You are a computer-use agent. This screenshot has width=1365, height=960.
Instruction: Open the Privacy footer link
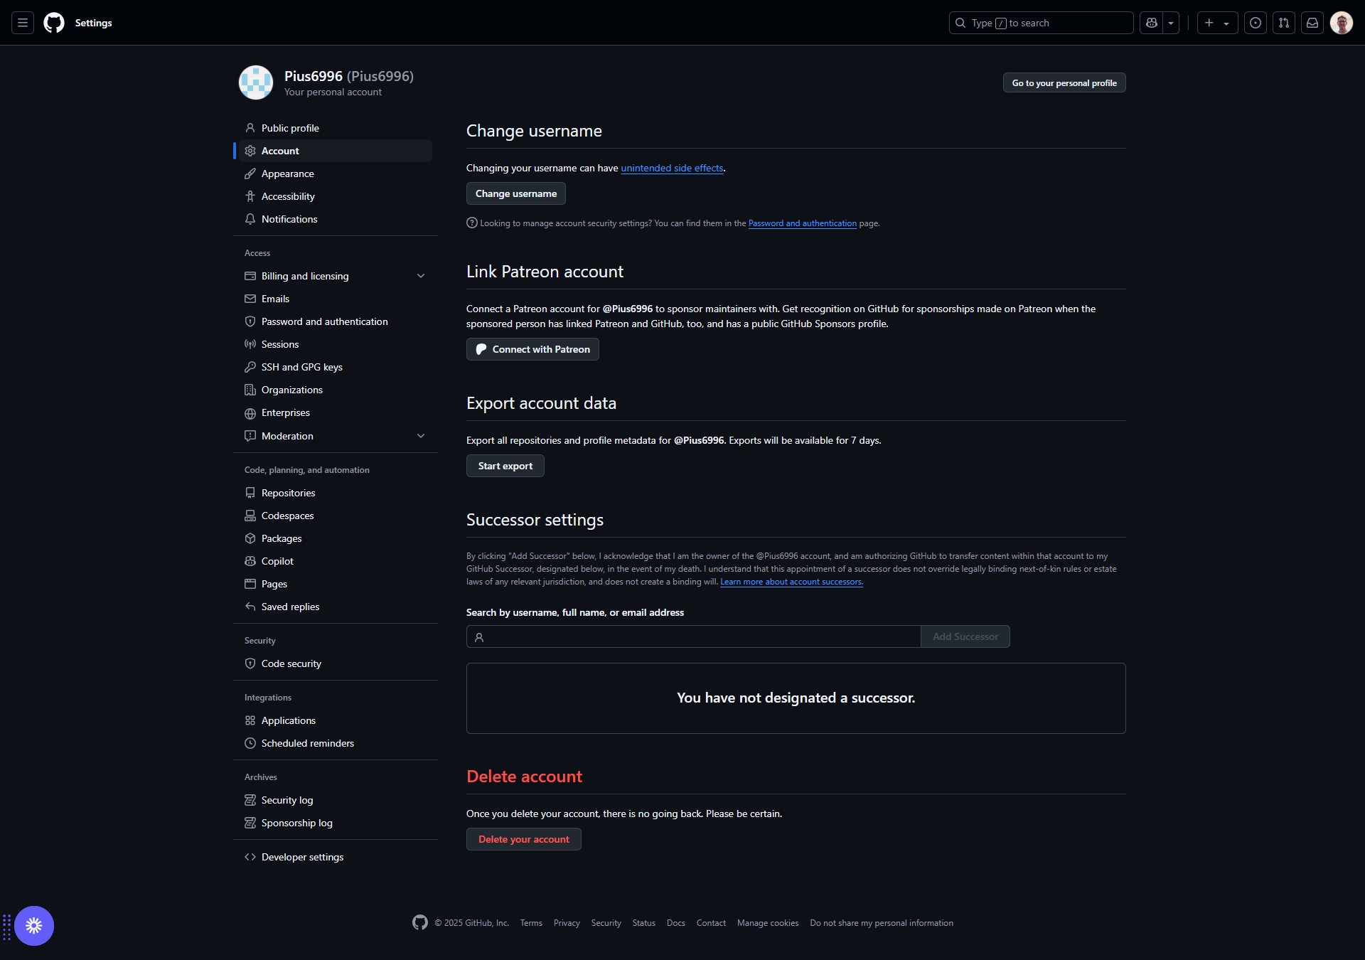(567, 923)
